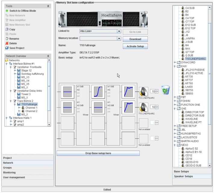Click the Activate Setup button
The width and height of the screenshot is (214, 193).
coord(135,46)
